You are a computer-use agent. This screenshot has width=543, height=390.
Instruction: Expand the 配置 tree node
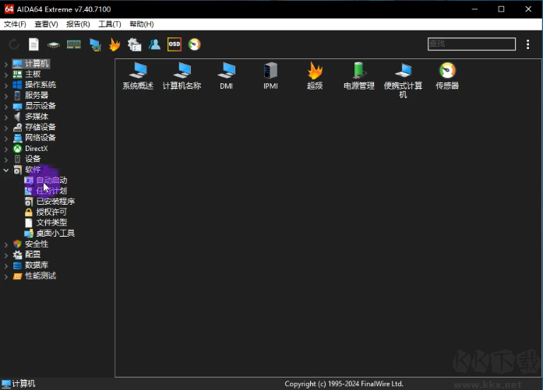click(6, 255)
